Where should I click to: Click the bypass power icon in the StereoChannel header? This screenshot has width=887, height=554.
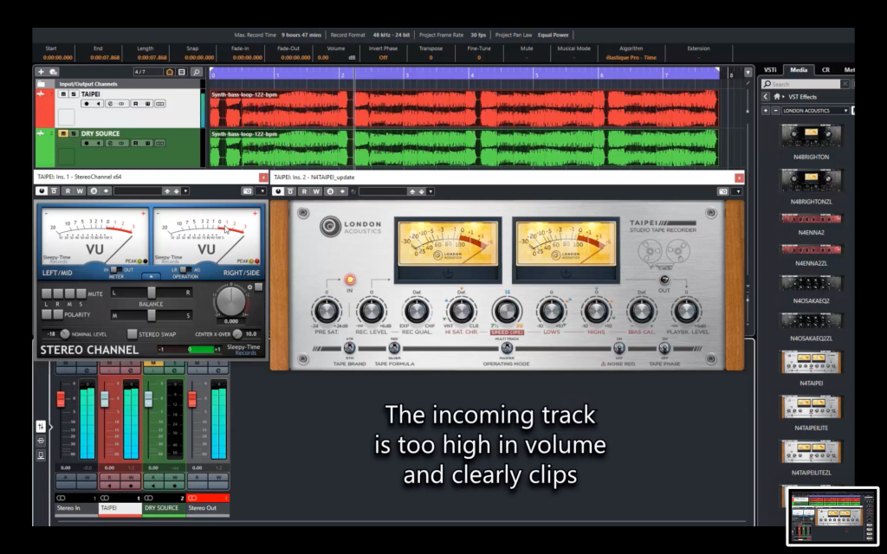(x=41, y=190)
